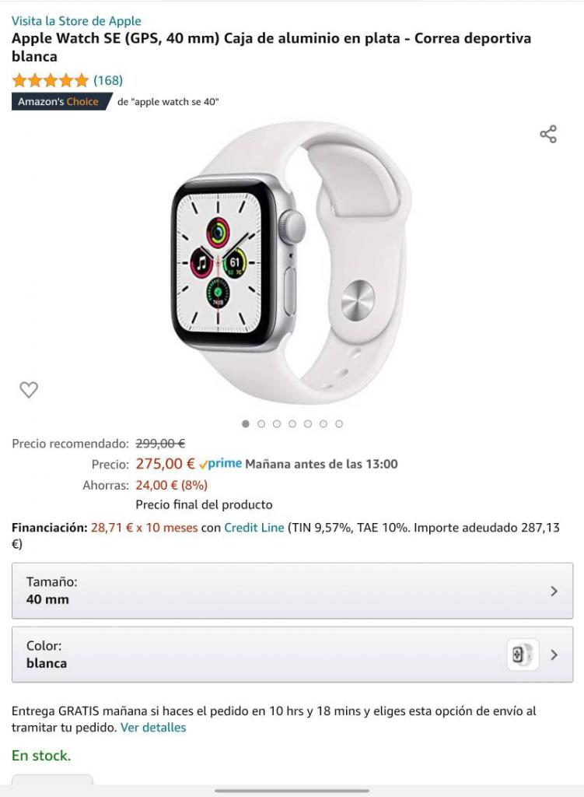
Task: Open size options via the chevron arrow
Action: click(554, 591)
